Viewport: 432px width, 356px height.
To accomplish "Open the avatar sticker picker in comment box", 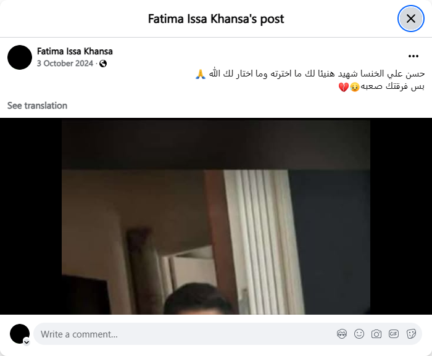I will pyautogui.click(x=342, y=334).
